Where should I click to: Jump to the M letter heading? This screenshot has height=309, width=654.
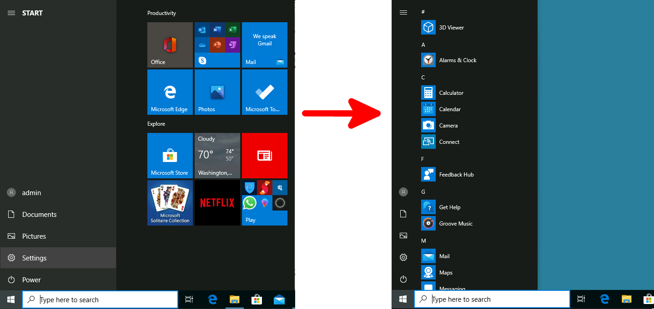tap(423, 240)
